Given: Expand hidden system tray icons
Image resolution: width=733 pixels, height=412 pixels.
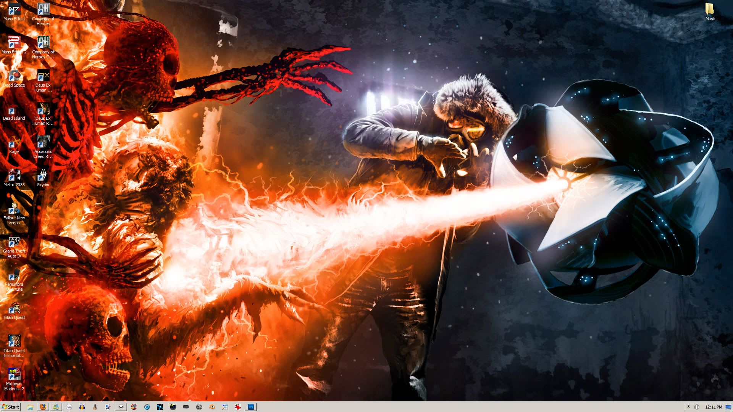Looking at the screenshot, I should coord(688,407).
